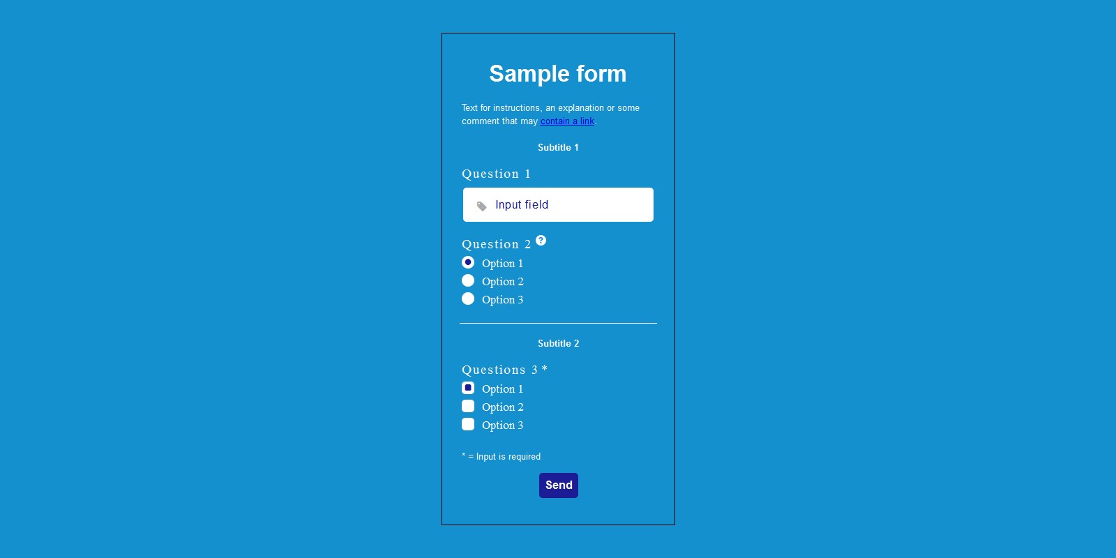Click the Question 2 Option 1 label text
Screen dimensions: 1116x558
point(502,264)
